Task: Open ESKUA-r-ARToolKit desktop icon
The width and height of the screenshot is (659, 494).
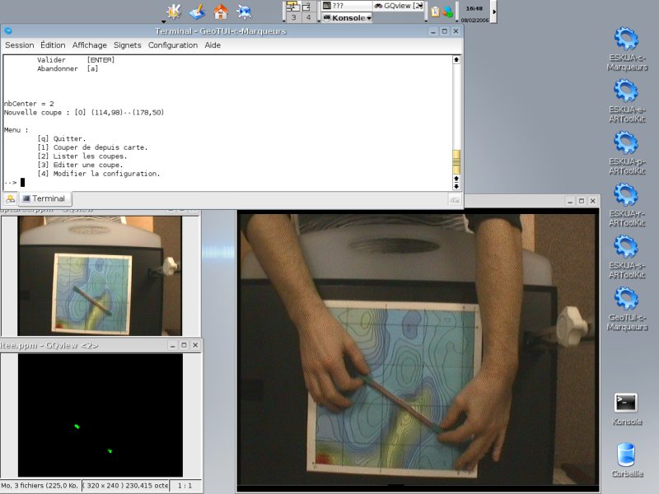Action: click(x=627, y=205)
